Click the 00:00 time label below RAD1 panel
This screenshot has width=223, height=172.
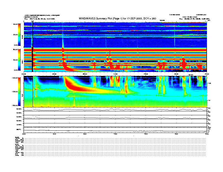coord(24,74)
